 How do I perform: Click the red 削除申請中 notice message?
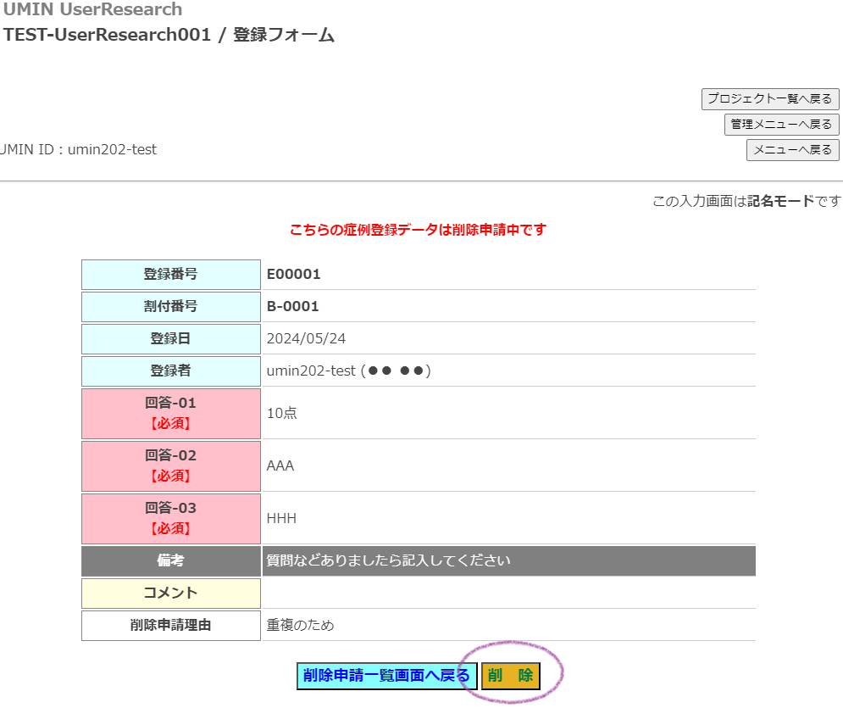(418, 230)
